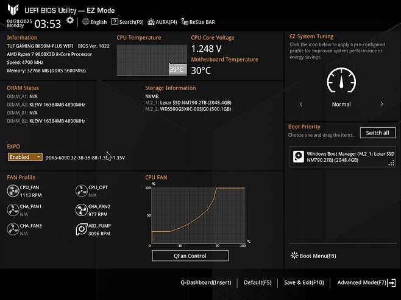Click the CHA_FAN3 fan icon
Screen dimensions: 401x300
click(13, 229)
